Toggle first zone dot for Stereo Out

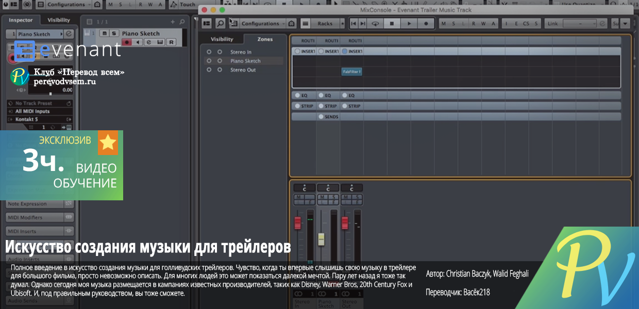point(209,70)
